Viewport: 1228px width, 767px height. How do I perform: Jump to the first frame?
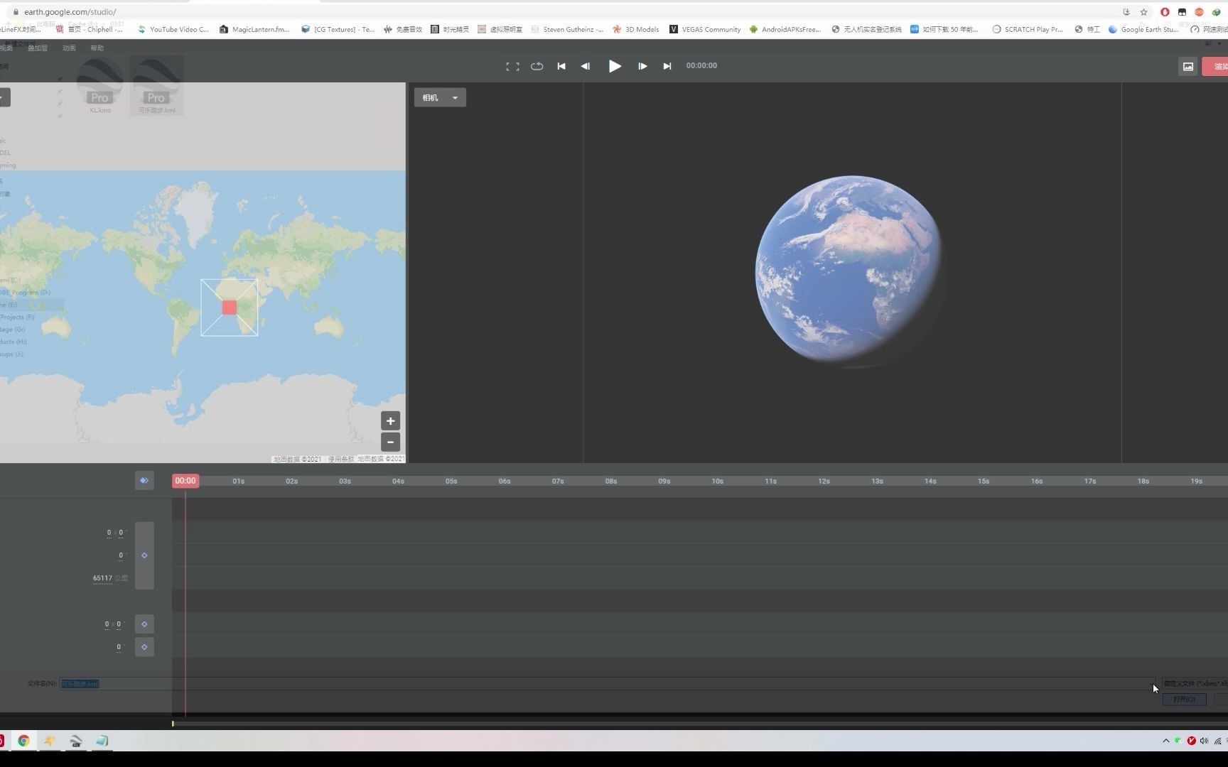pyautogui.click(x=561, y=66)
